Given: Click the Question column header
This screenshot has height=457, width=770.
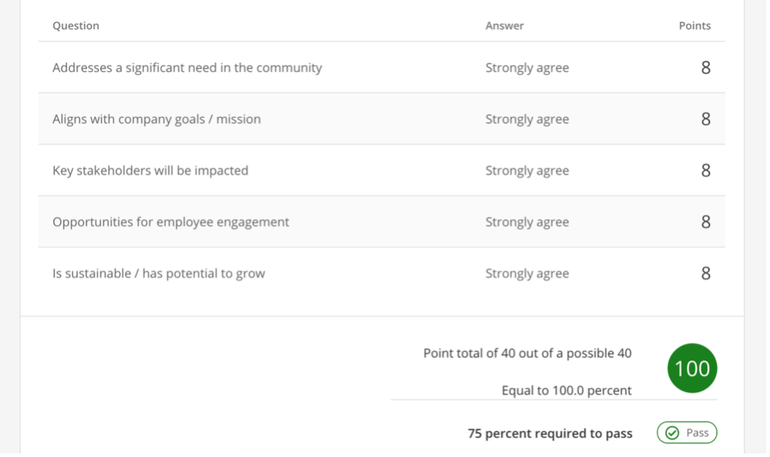Looking at the screenshot, I should click(x=76, y=26).
